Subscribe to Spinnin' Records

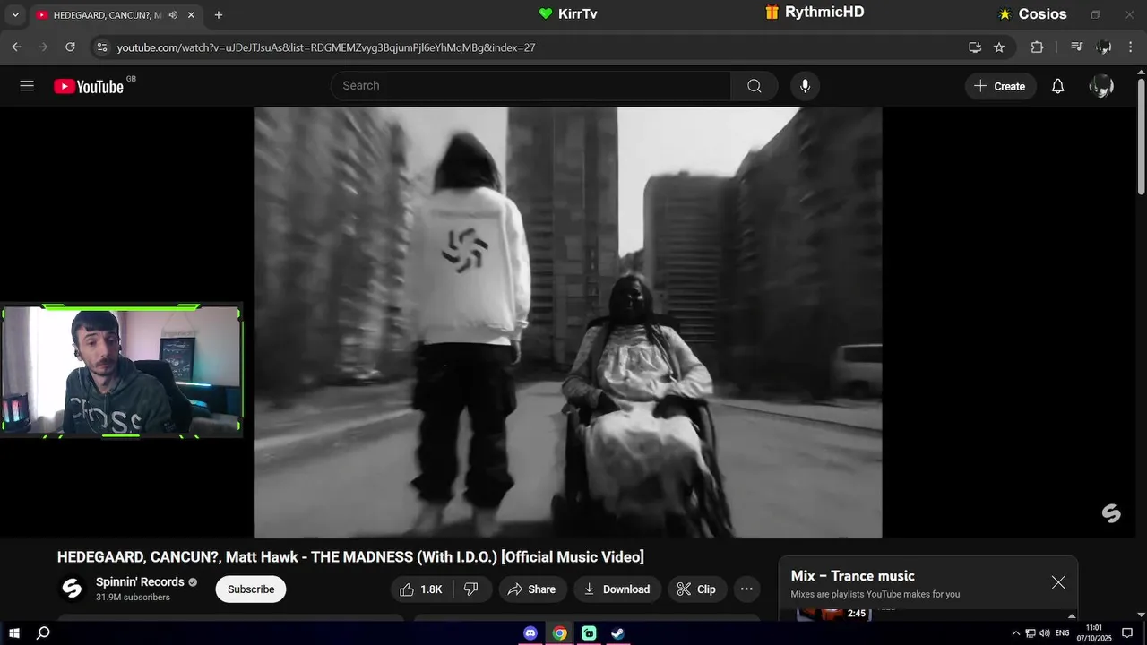pos(251,589)
